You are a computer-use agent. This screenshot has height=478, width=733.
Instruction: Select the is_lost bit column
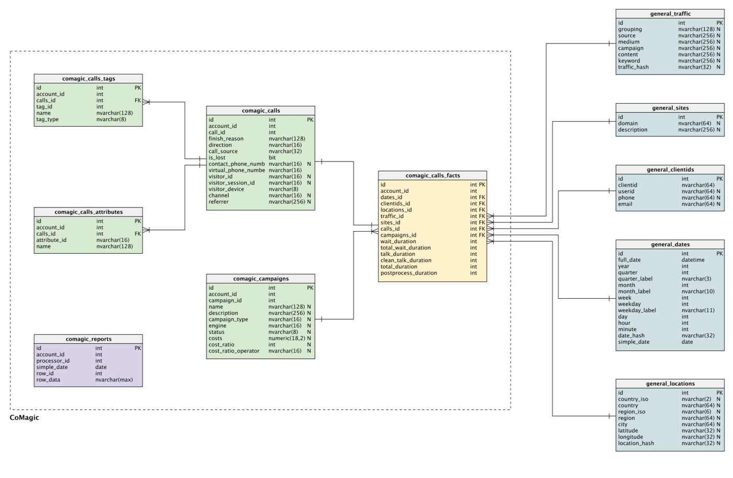pos(261,158)
